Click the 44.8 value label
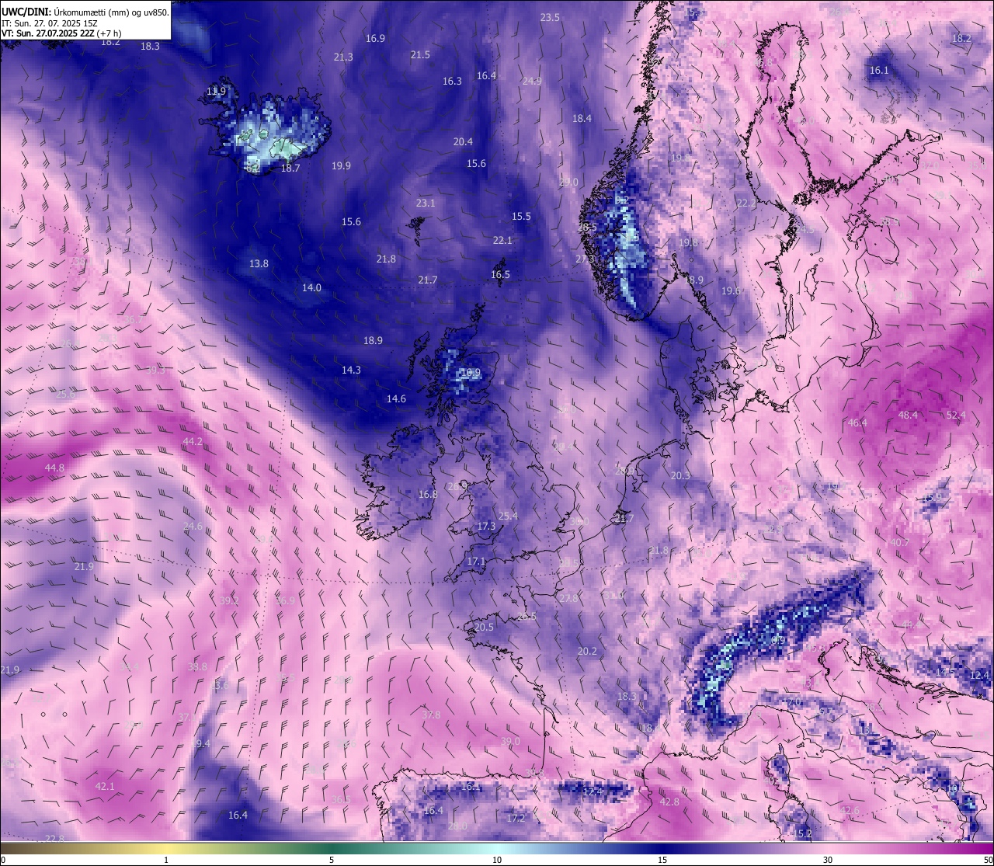Viewport: 994px width, 866px height. point(54,468)
